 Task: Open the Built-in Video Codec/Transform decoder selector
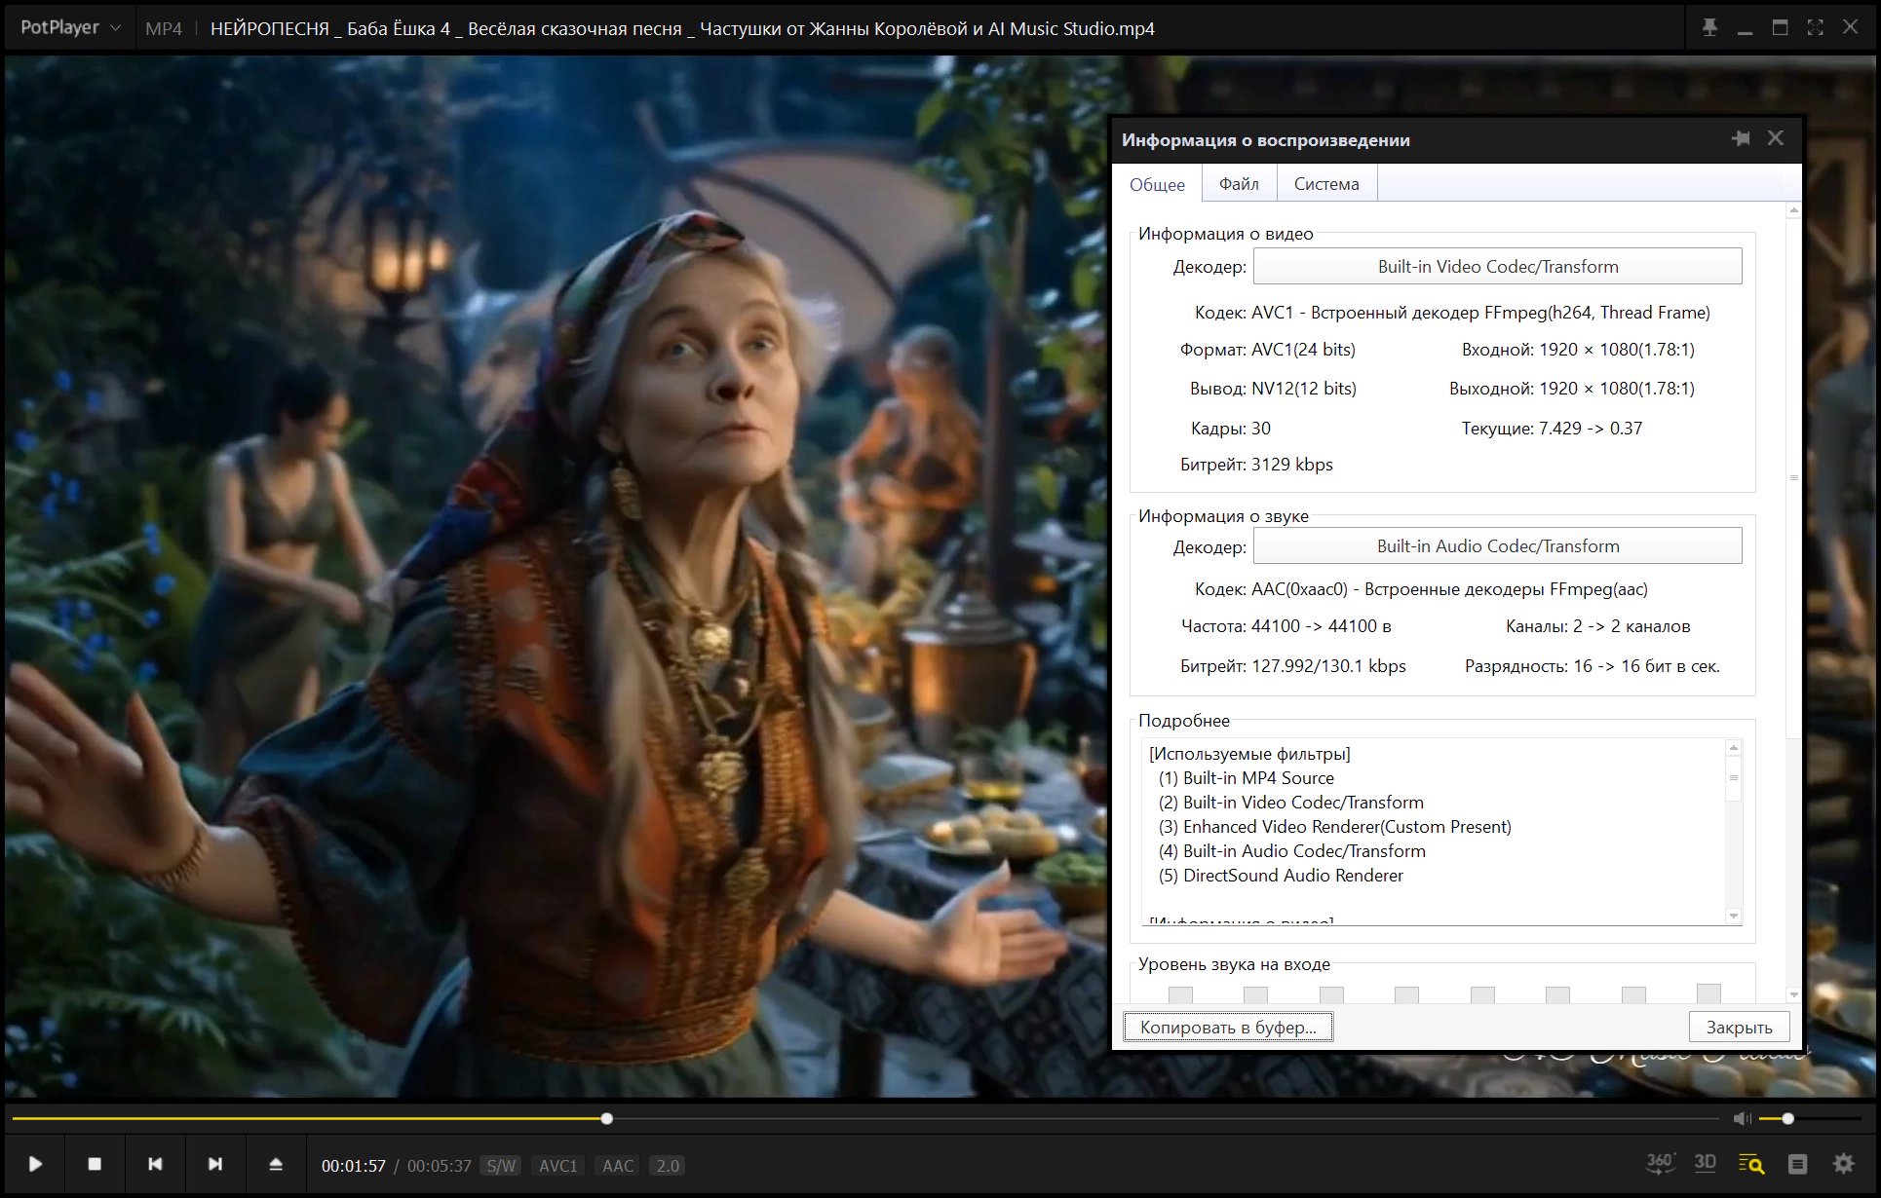(x=1497, y=266)
